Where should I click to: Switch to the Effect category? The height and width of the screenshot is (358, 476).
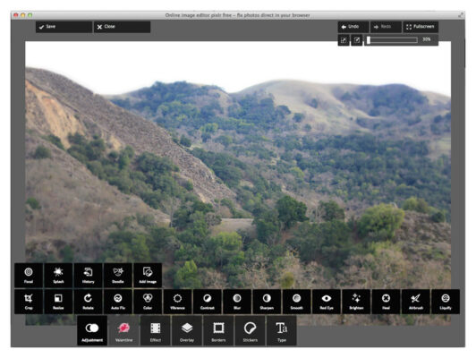coord(156,330)
